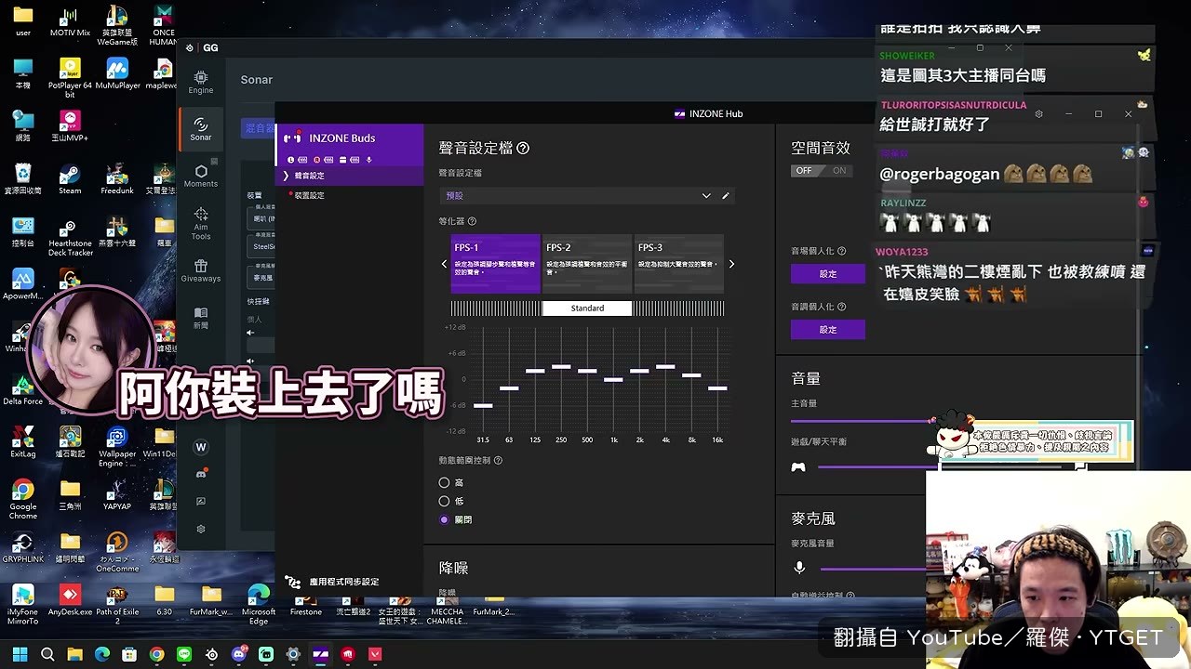Open the Engine section in SteelSeries GG
Viewport: 1191px width, 669px height.
(201, 82)
